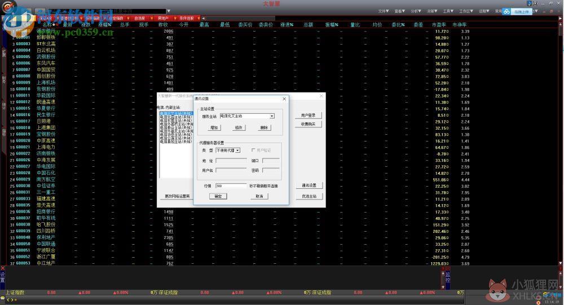564x305 pixels.
Task: Sort by the 总手 column header
Action: (x=125, y=25)
